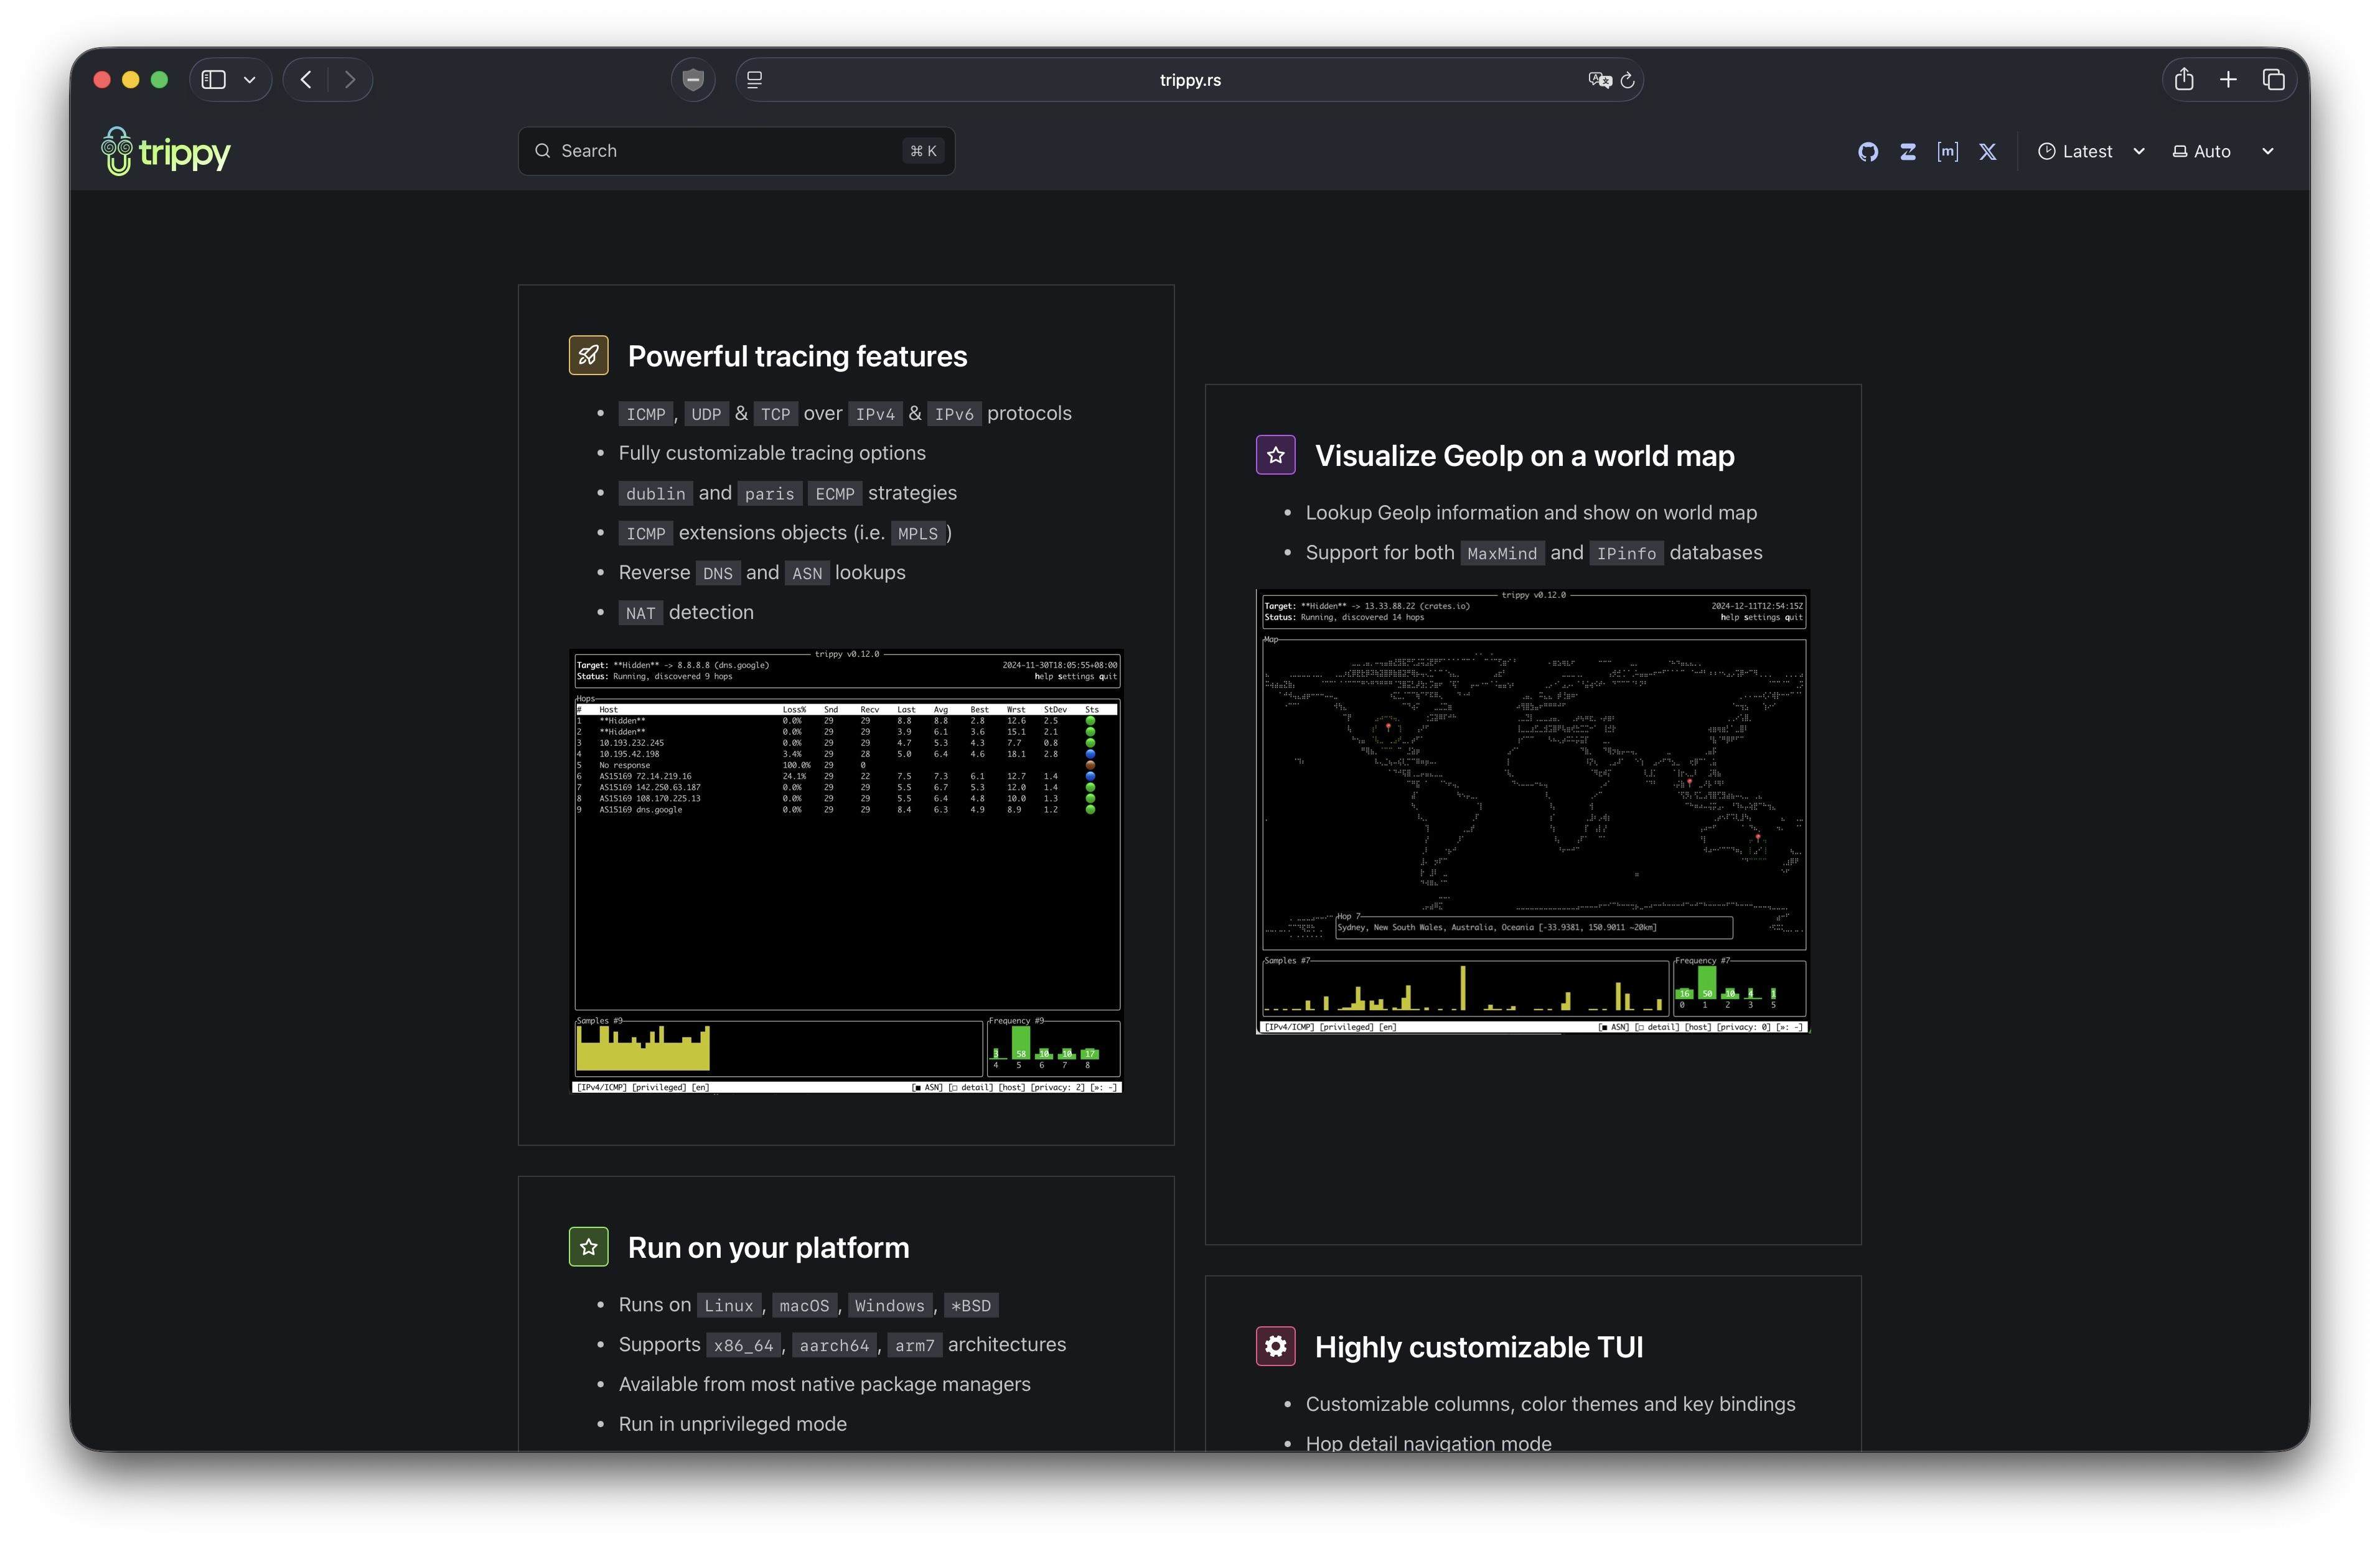Viewport: 2380px width, 1544px height.
Task: Click the trippy.rs address bar
Action: pos(1189,80)
